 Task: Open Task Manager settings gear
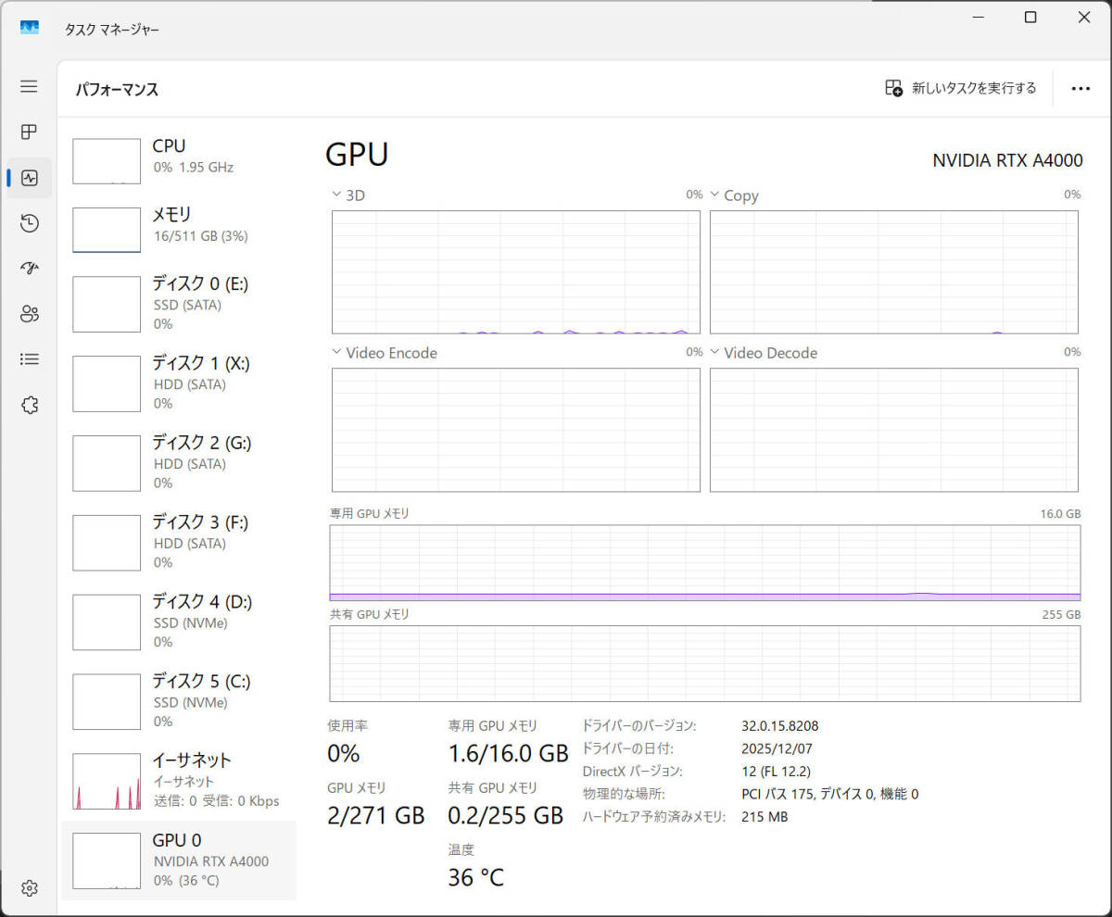pyautogui.click(x=29, y=887)
